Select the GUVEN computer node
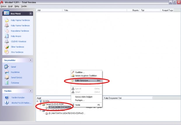The width and height of the screenshot is (181, 125). click(46, 101)
